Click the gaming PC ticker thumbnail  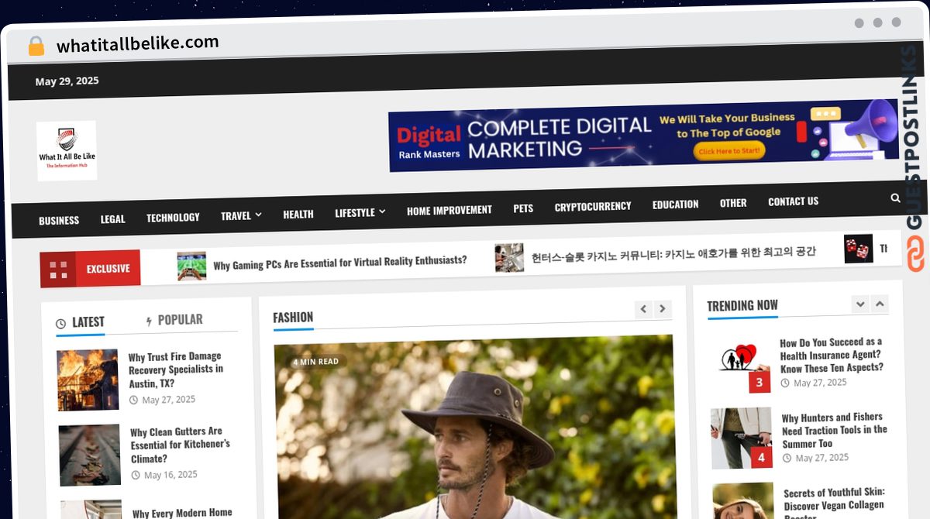[x=191, y=266]
